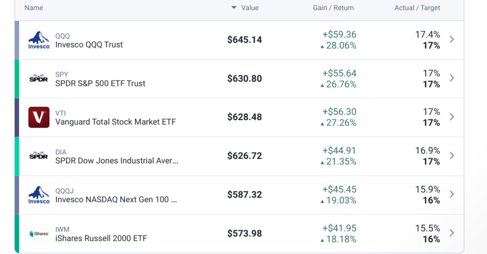The height and width of the screenshot is (254, 487).
Task: Click the SPDR logo beside DIA
Action: click(x=39, y=156)
